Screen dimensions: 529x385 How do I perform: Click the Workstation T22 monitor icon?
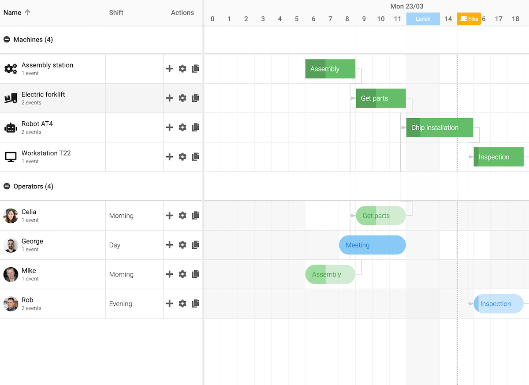pyautogui.click(x=11, y=157)
